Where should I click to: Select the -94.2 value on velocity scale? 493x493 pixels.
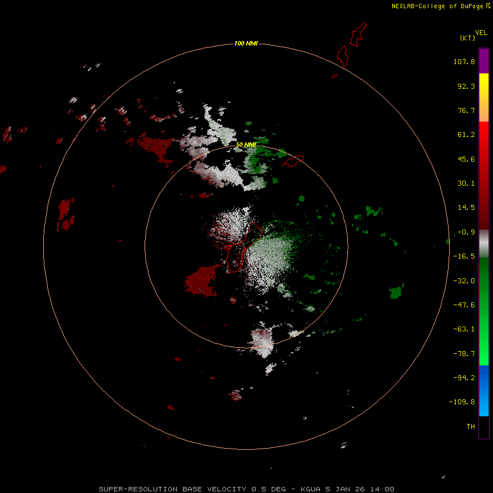(464, 377)
